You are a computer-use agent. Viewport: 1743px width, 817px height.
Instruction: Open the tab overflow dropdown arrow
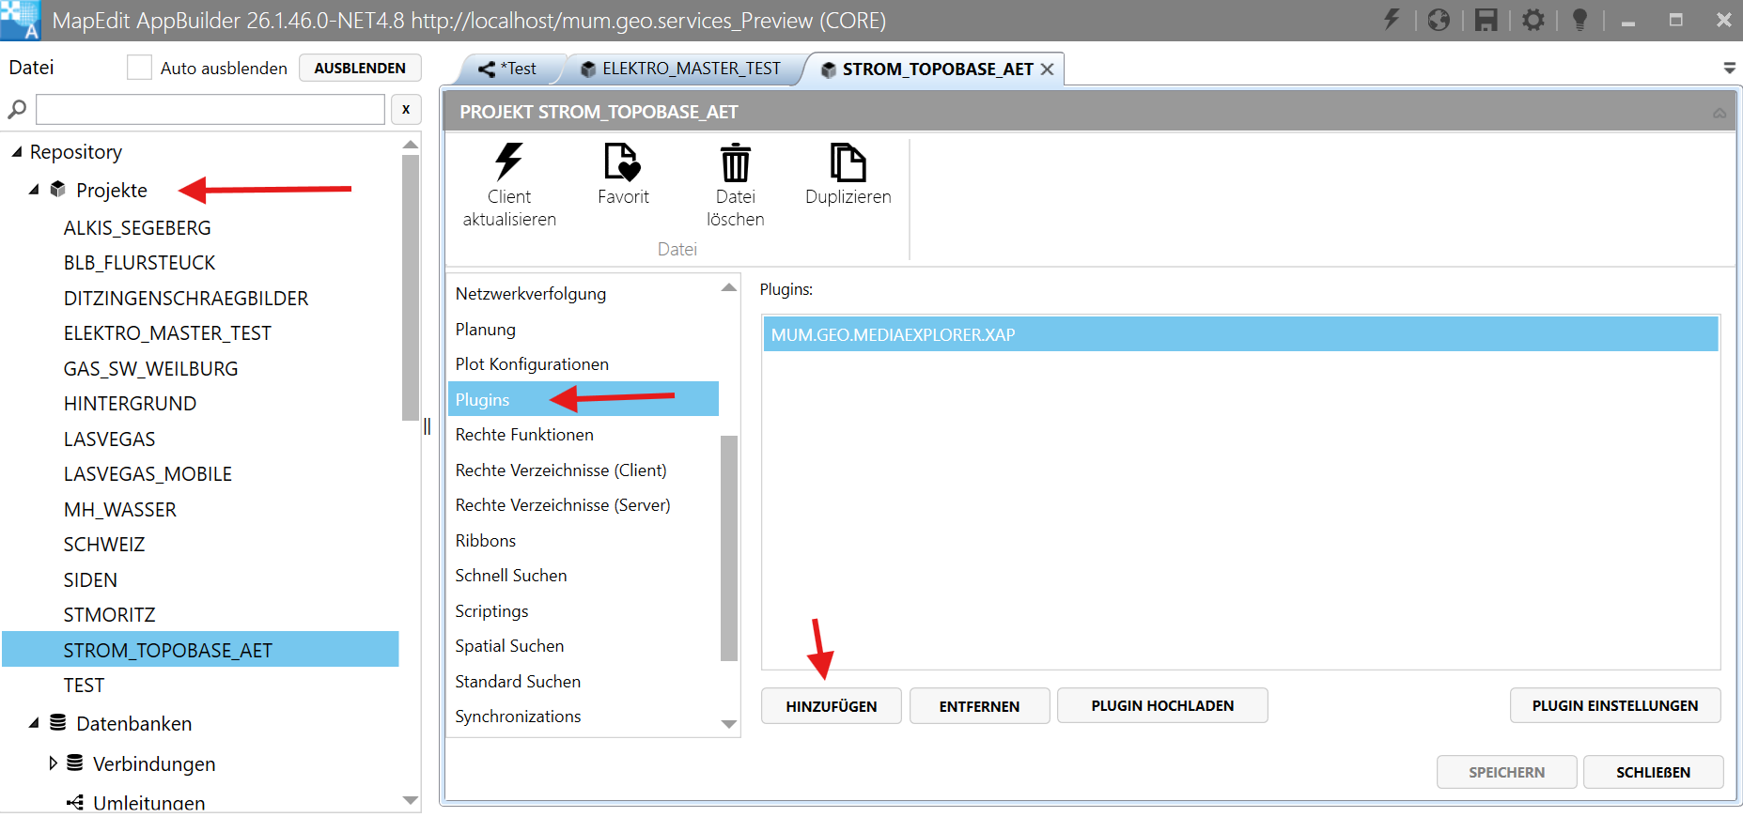pos(1729,69)
